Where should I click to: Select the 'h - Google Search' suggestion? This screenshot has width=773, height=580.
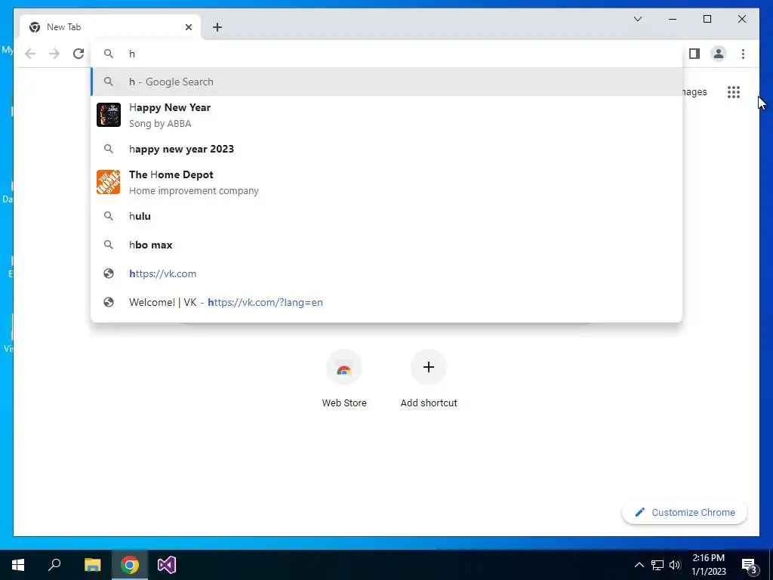tap(386, 82)
